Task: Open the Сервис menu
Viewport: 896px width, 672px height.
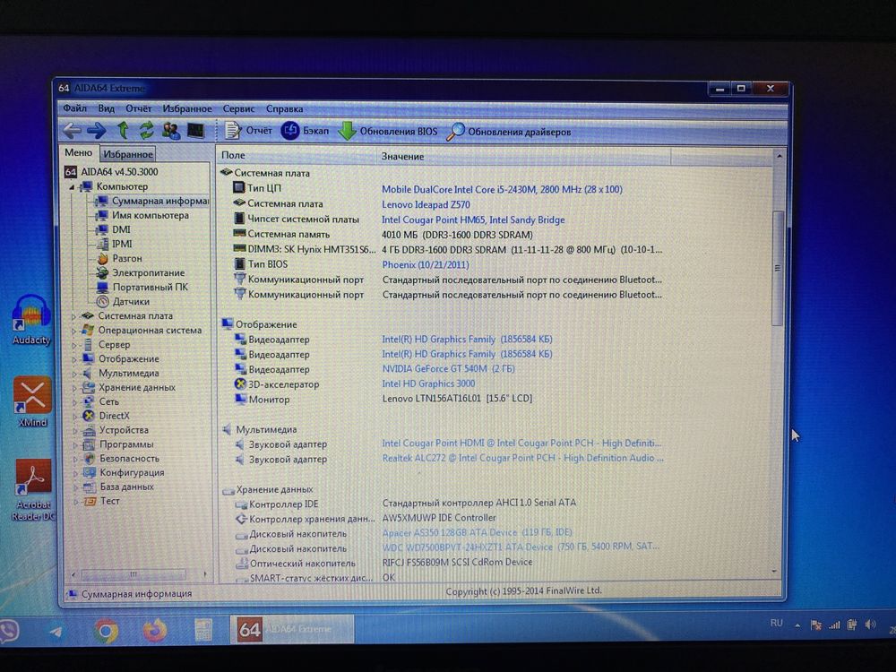Action: [x=238, y=108]
